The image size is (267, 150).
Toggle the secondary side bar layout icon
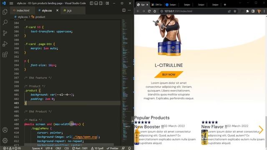pos(101,3)
